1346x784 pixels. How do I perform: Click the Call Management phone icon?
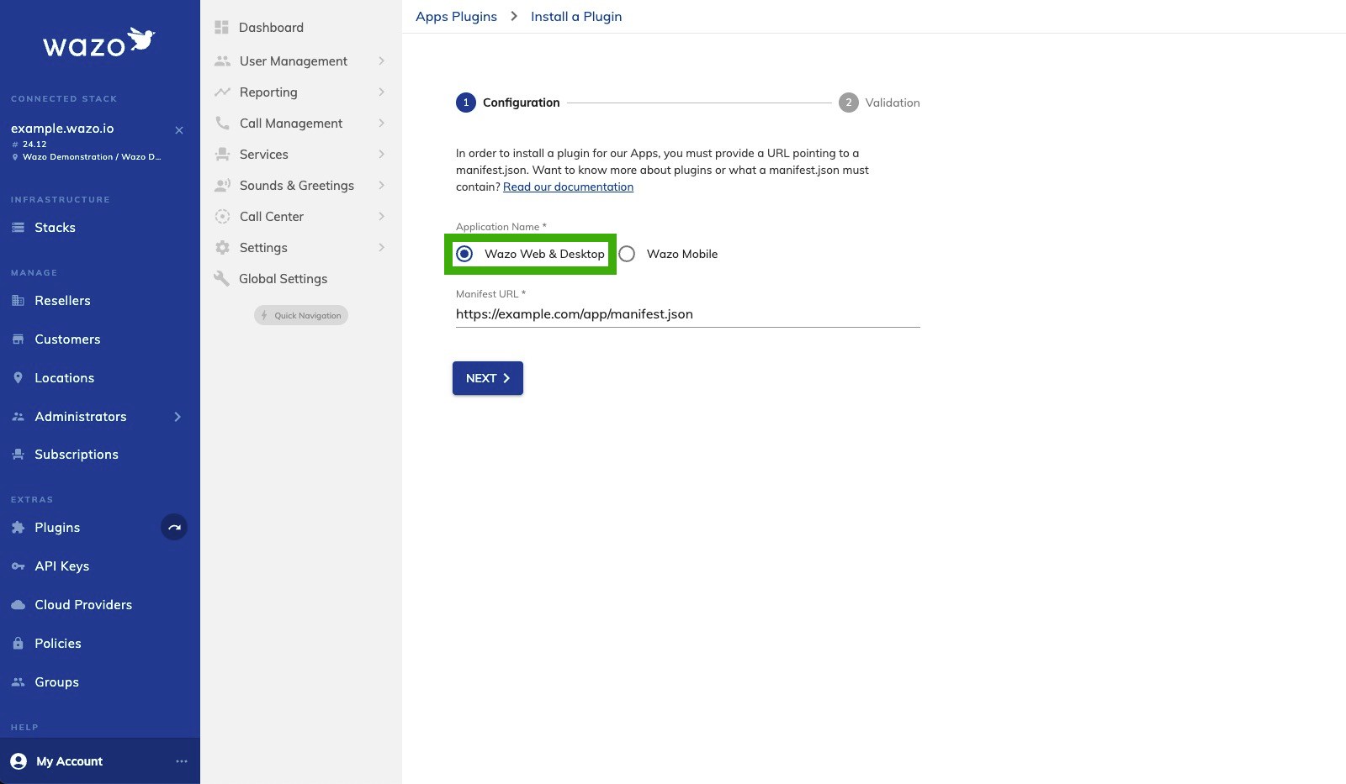tap(222, 124)
